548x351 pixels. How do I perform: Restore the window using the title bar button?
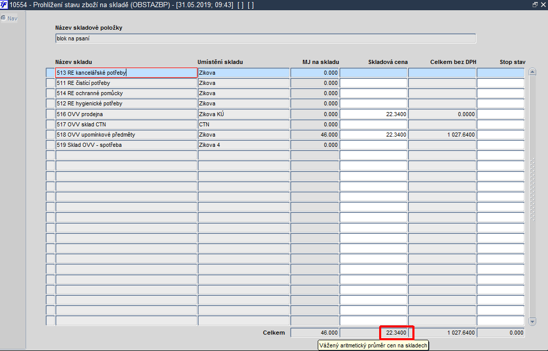pos(535,5)
